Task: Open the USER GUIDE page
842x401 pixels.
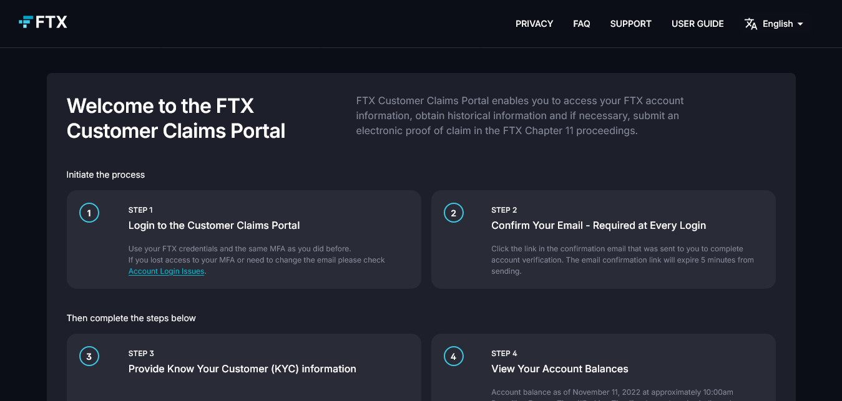Action: [698, 24]
